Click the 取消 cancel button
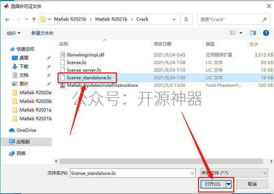 coord(252,184)
